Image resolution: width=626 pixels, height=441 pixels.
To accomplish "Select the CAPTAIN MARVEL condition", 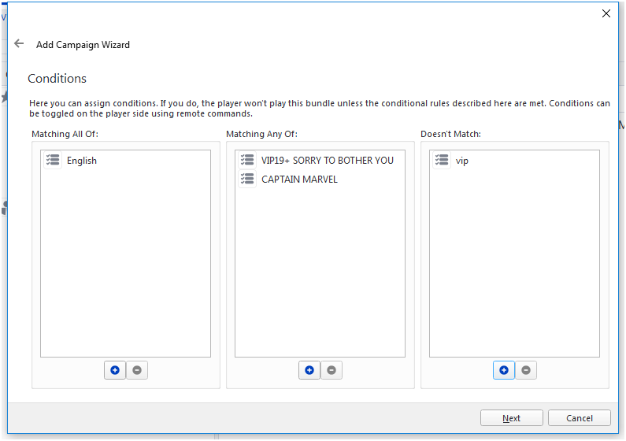I will 299,180.
